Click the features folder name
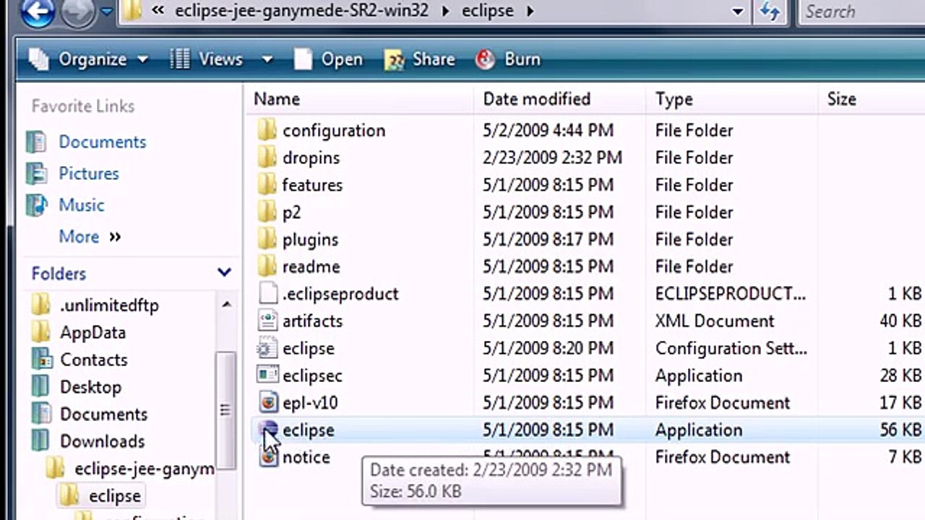The height and width of the screenshot is (520, 925). 312,186
